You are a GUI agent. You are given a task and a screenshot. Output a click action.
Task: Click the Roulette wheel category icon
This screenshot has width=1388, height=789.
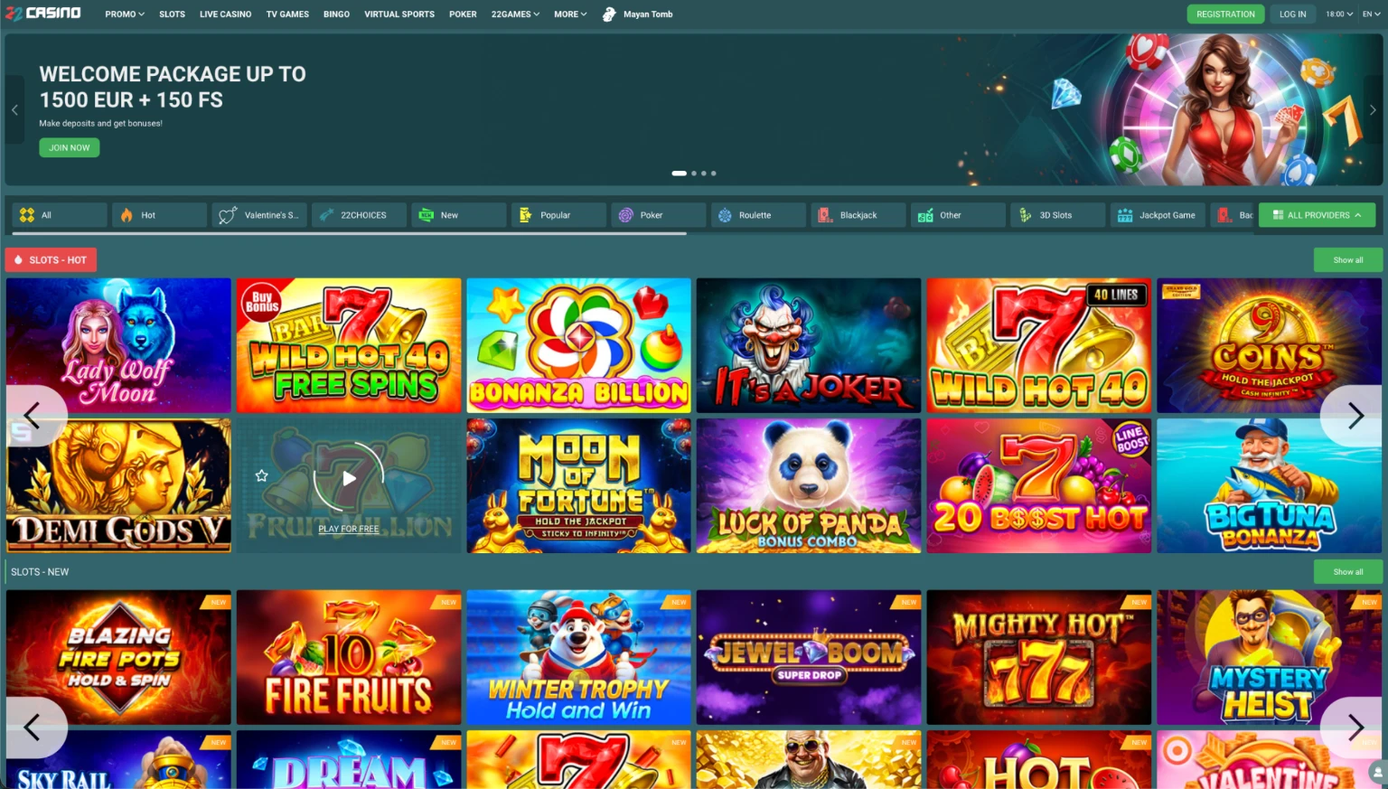tap(725, 214)
